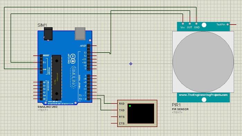Click the ATmega microcontroller chip
242x136 pixels.
point(57,78)
